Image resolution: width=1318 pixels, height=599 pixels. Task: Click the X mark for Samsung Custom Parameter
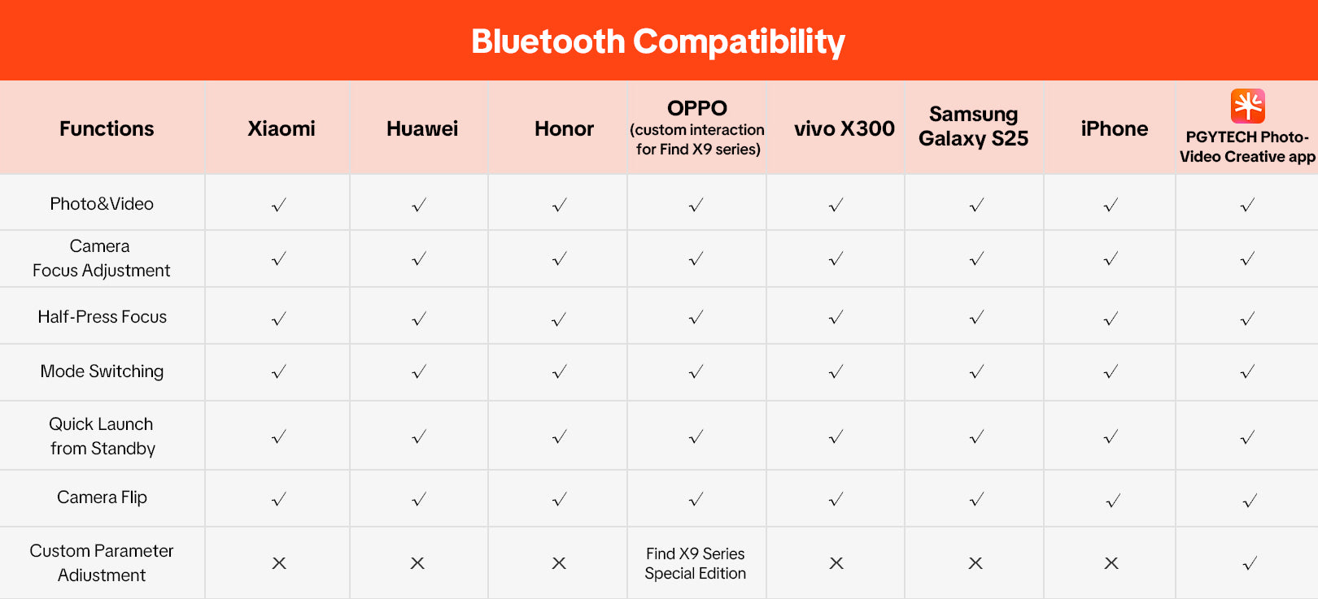pyautogui.click(x=975, y=563)
